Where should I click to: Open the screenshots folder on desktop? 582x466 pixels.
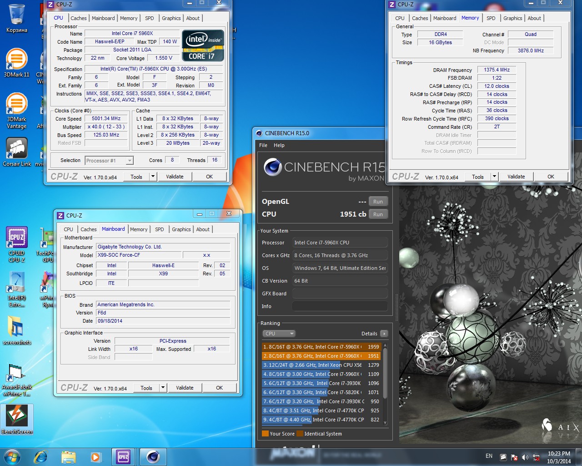tap(17, 330)
